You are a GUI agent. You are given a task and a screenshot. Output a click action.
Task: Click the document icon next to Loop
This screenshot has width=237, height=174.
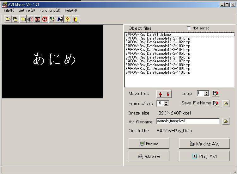tap(216, 94)
